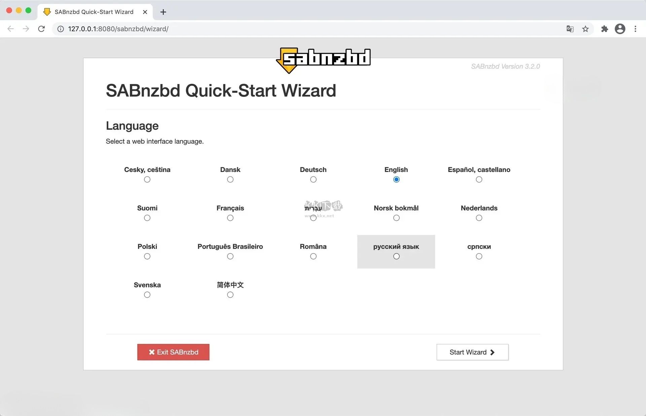Open the browser extensions icon
This screenshot has width=646, height=416.
click(x=605, y=29)
